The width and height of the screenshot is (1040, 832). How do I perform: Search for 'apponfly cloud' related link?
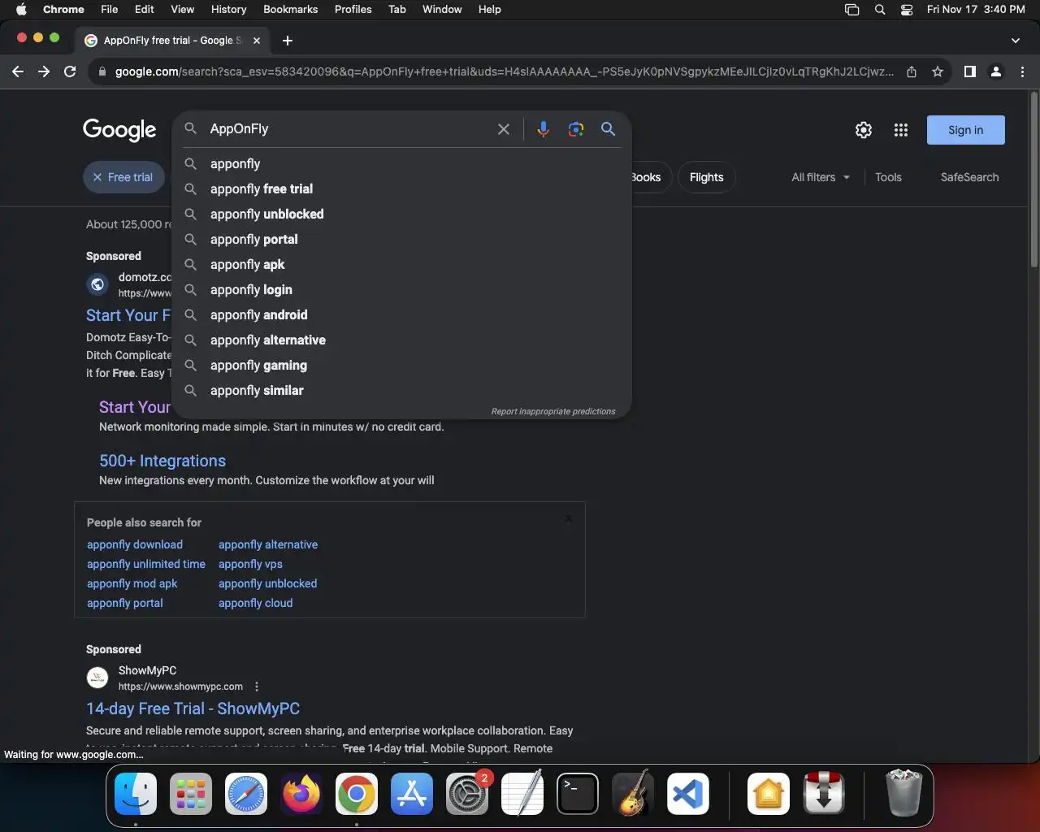coord(255,603)
